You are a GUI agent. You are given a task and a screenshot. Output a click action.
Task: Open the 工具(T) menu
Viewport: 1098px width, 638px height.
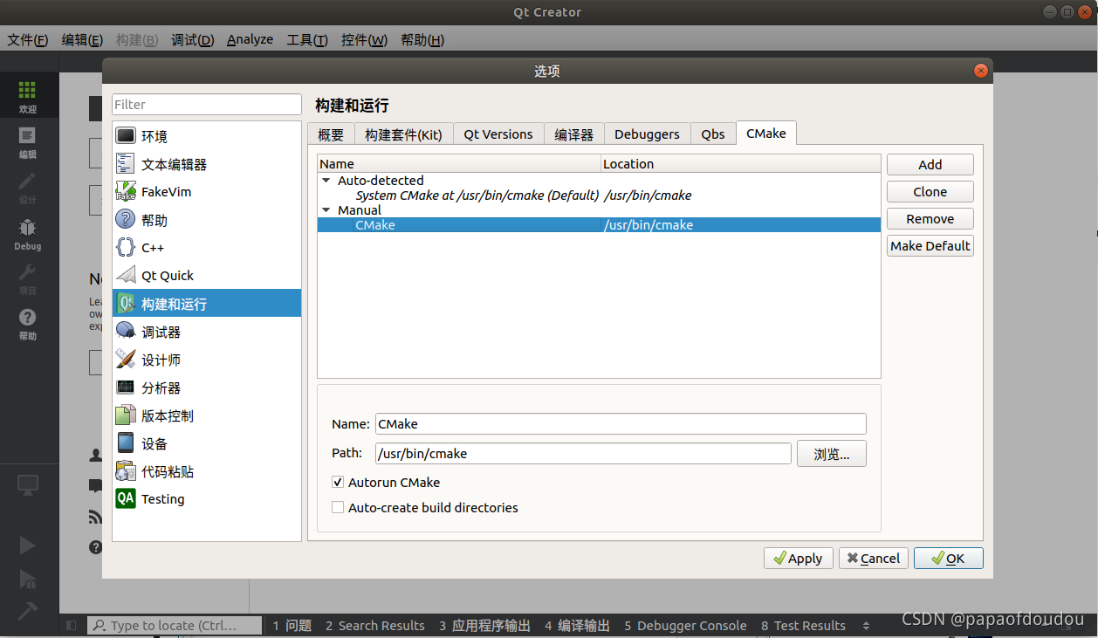coord(307,40)
